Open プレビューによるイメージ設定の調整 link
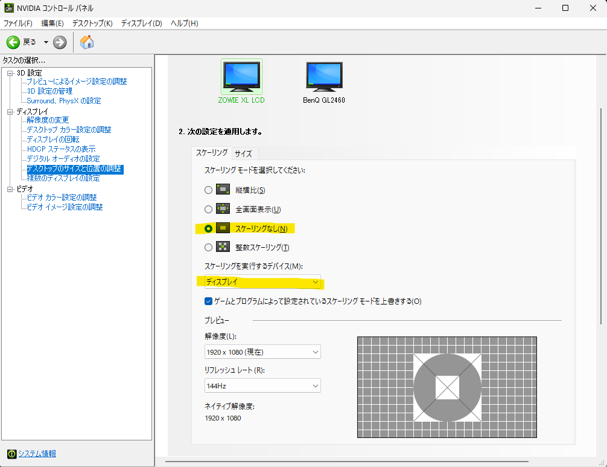The image size is (607, 467). tap(77, 82)
